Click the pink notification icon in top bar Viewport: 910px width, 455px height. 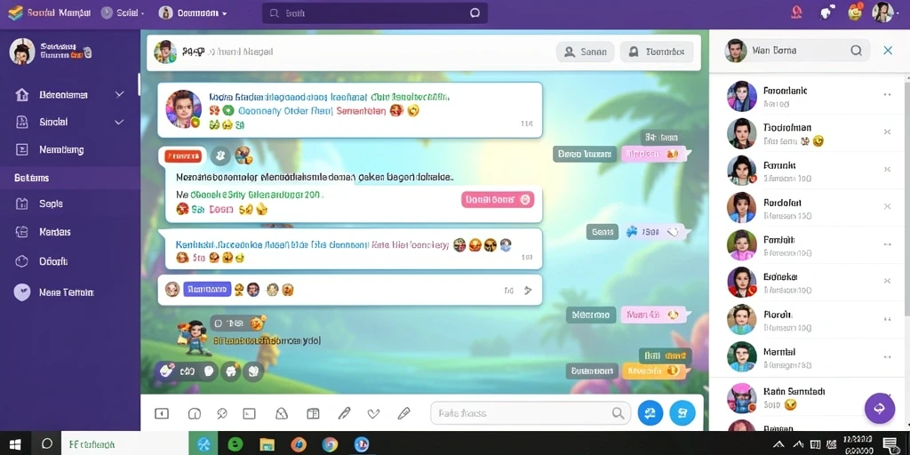click(x=796, y=12)
